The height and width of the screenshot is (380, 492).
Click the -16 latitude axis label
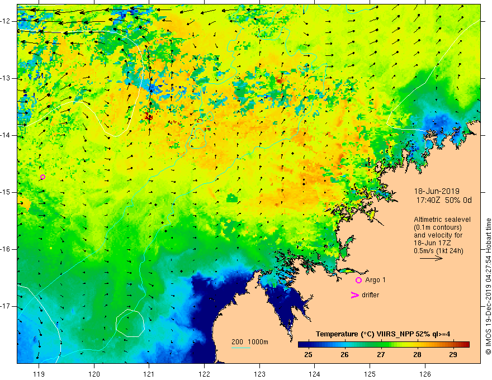(6, 249)
